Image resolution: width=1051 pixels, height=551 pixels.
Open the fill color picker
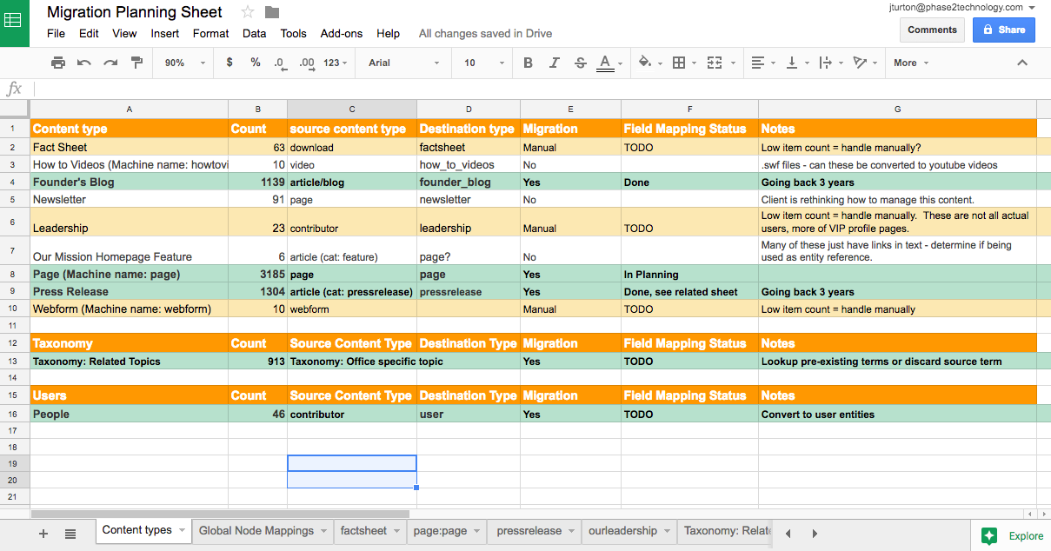(644, 63)
